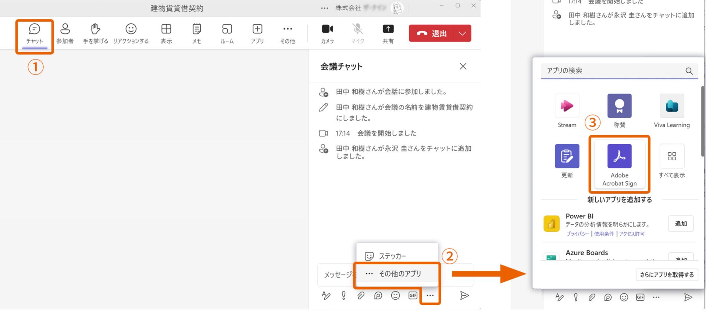
Task: Open the 表示 view options
Action: 166,34
